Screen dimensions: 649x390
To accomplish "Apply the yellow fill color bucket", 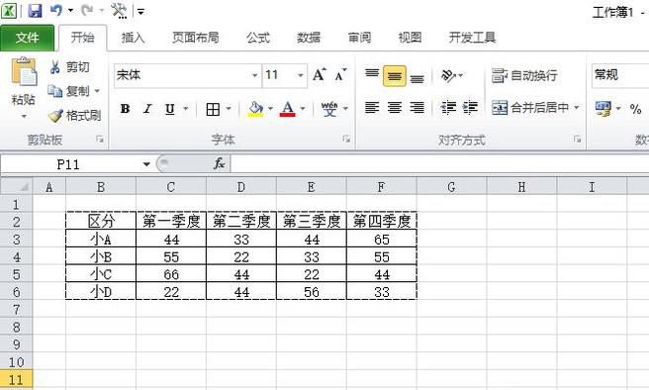I will (256, 109).
